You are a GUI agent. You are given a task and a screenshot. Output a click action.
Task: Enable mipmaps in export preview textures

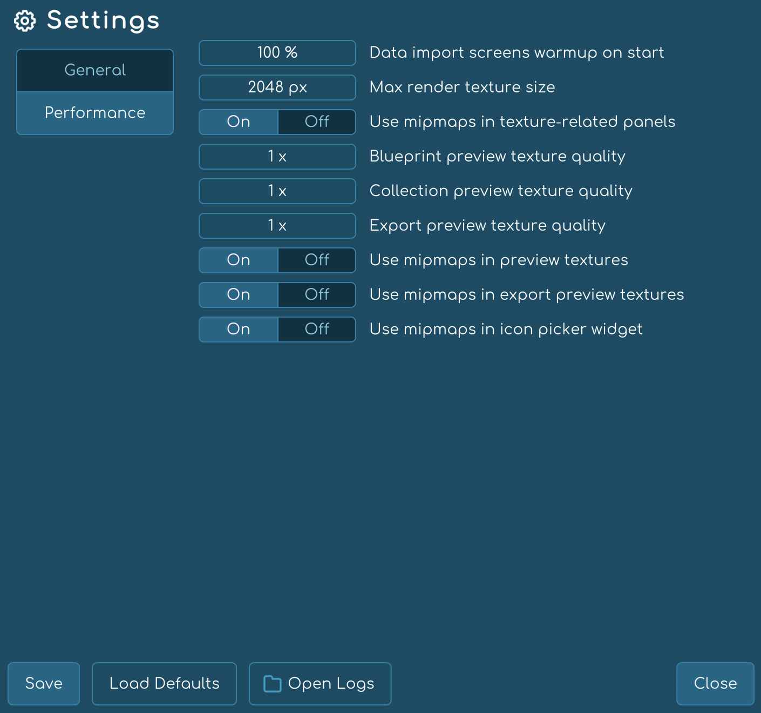pos(239,295)
